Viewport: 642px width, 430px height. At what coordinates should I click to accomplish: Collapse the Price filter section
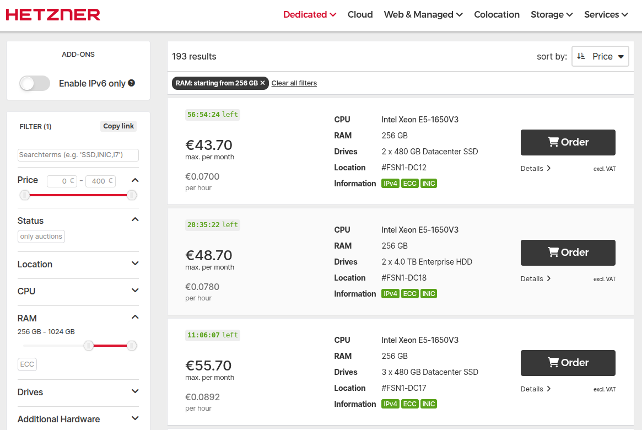[x=135, y=179]
